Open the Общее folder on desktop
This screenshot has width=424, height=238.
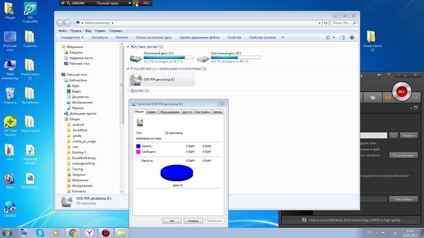tap(10, 11)
